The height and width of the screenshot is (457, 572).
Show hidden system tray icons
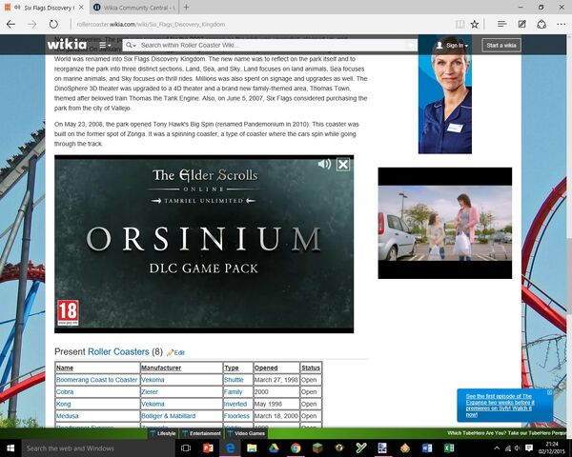[497, 448]
